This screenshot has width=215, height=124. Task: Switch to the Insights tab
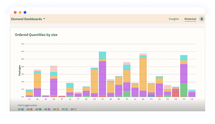174,19
